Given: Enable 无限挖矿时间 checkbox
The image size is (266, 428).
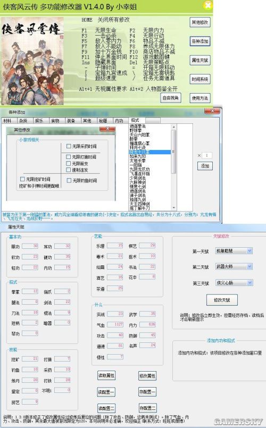Looking at the screenshot, I should coord(23,179).
